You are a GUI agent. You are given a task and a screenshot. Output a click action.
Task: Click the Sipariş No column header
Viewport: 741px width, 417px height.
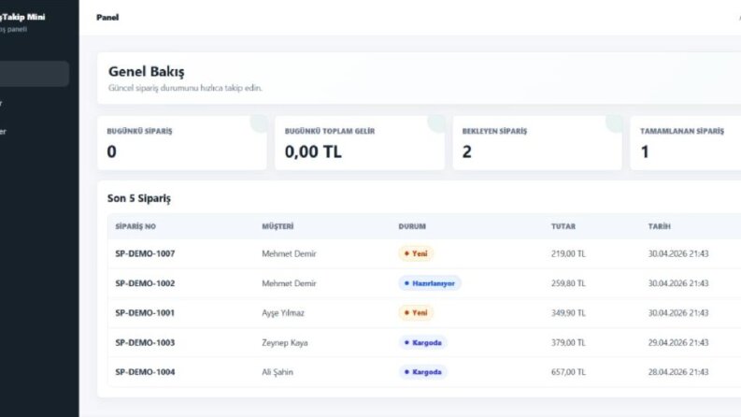(x=135, y=226)
